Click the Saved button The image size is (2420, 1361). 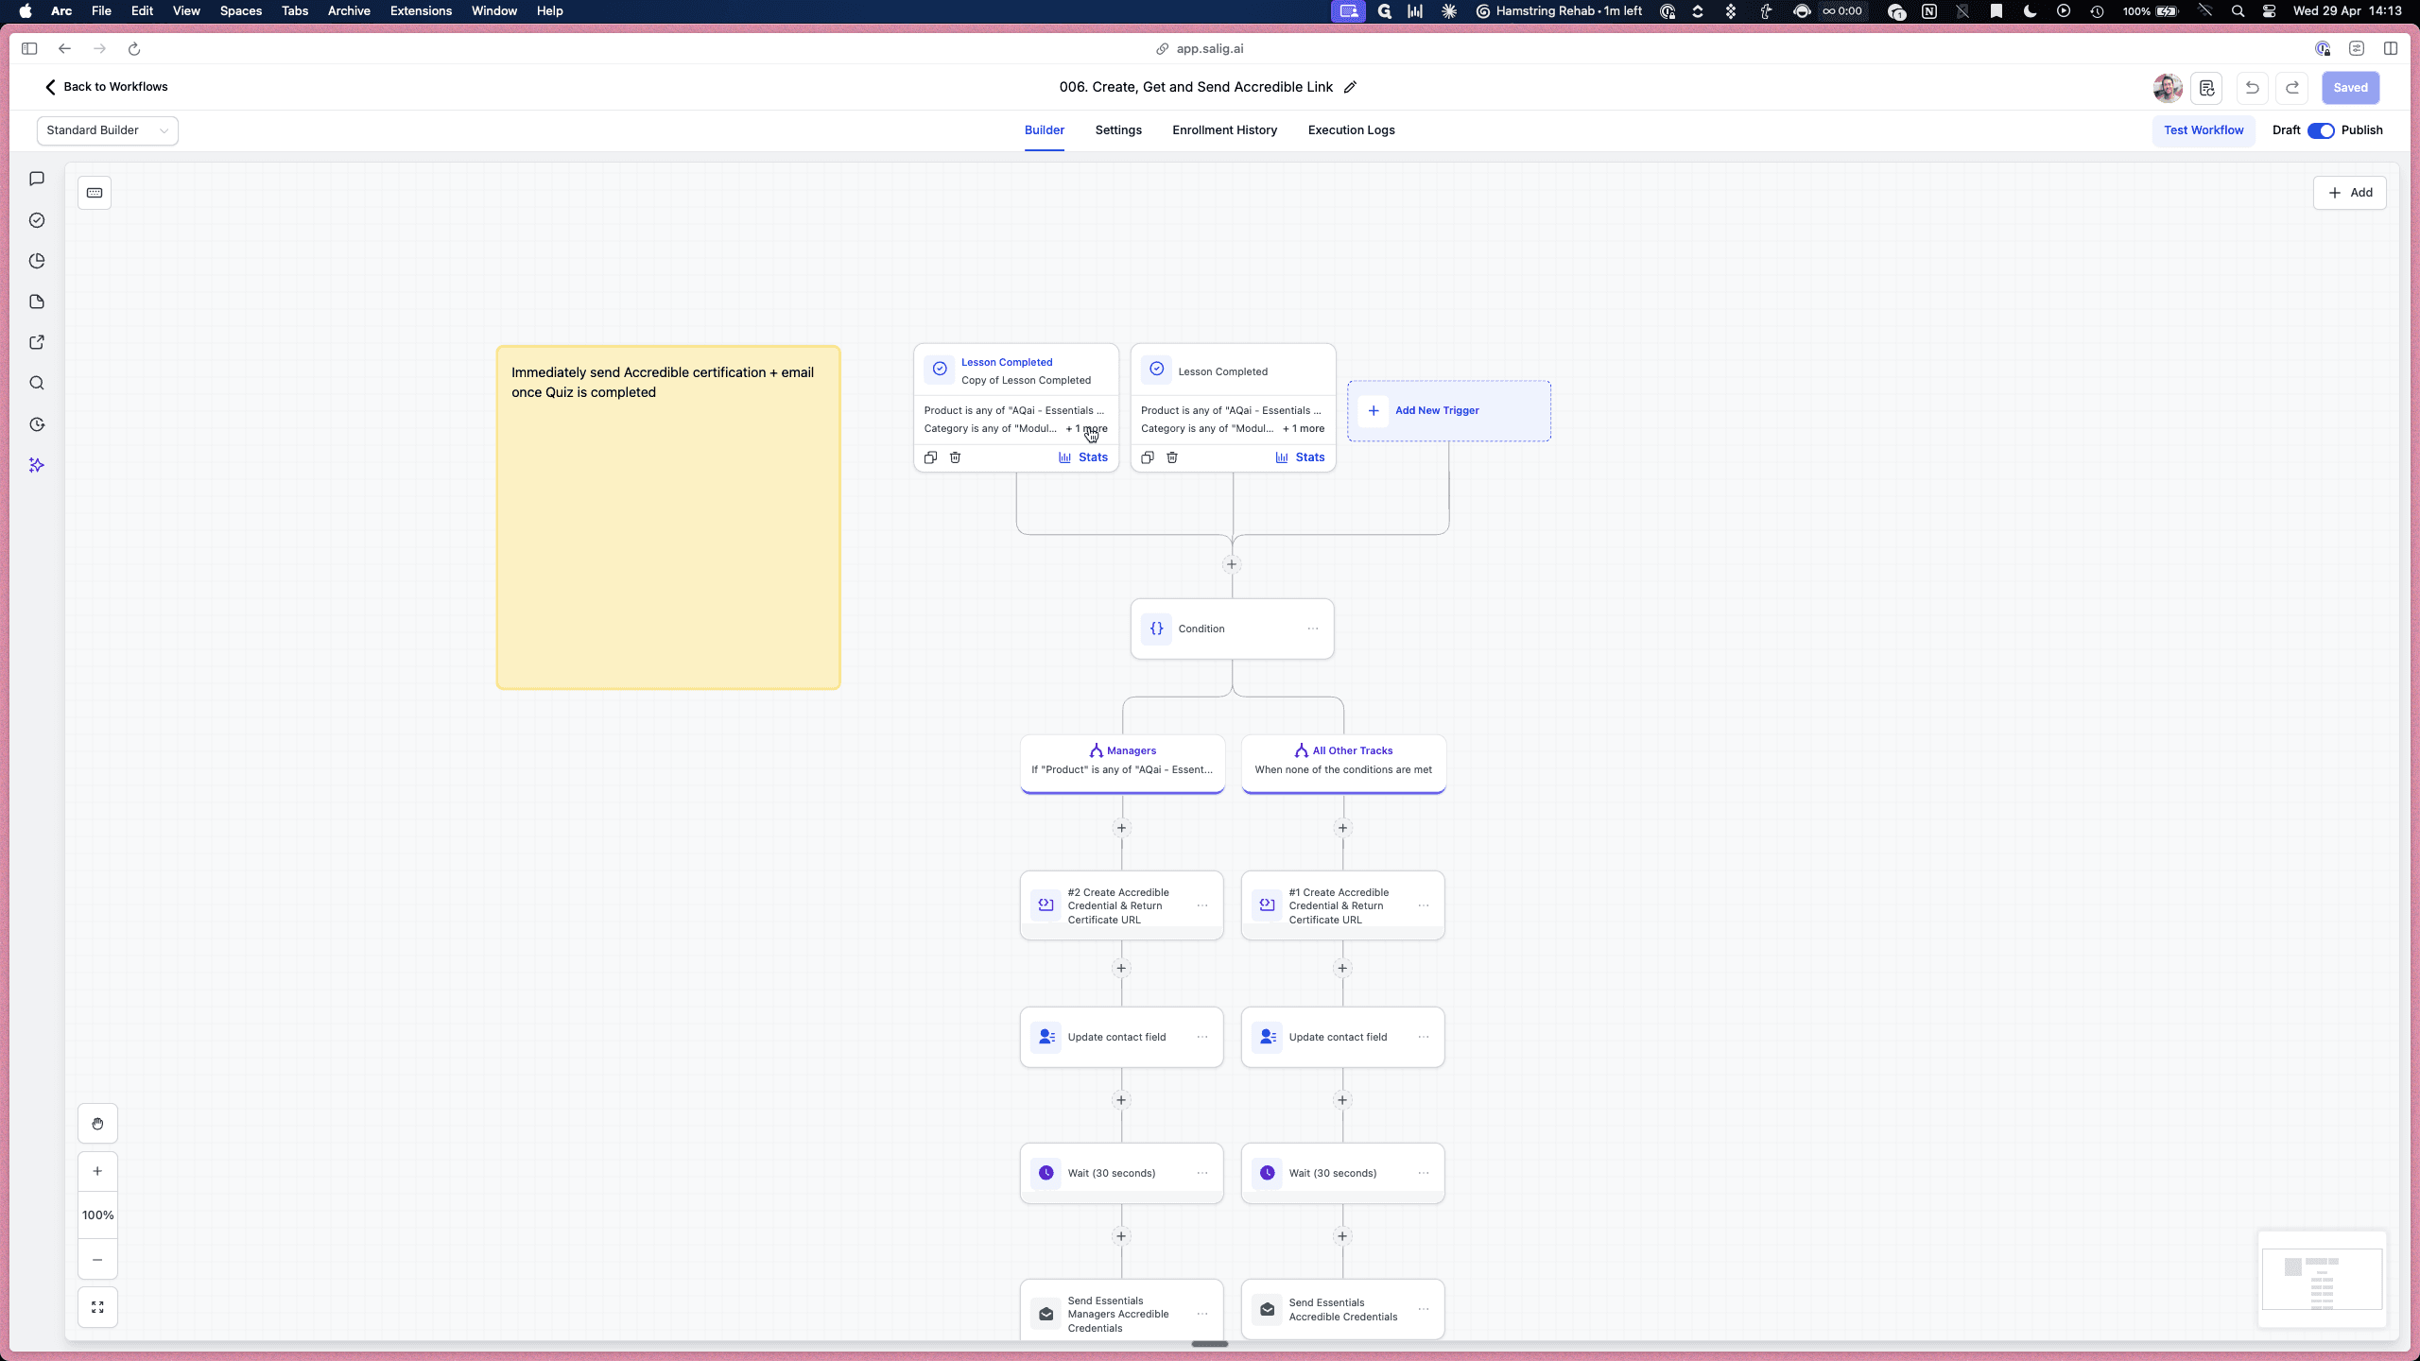[2351, 88]
